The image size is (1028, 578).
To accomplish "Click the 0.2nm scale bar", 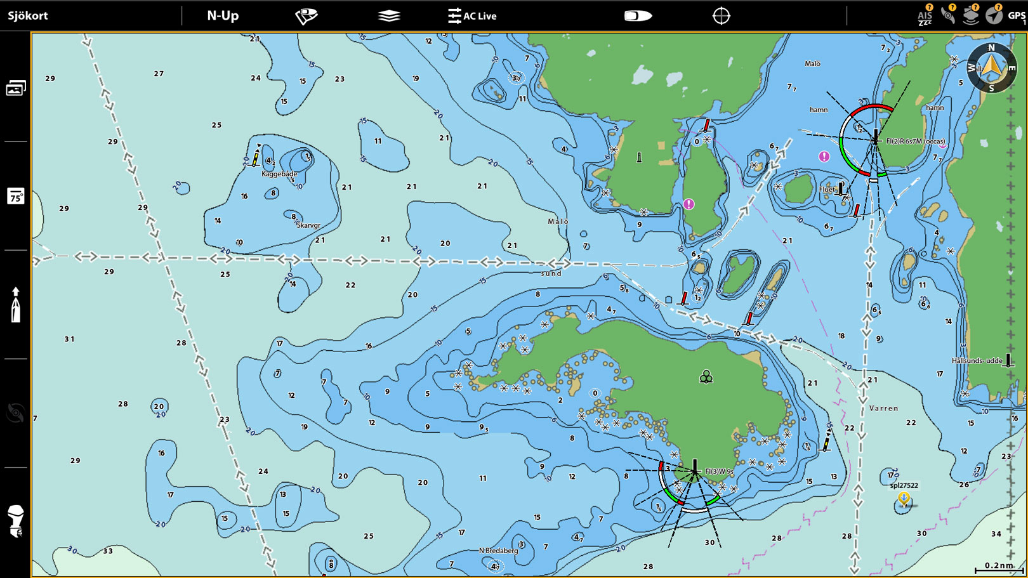I will coord(998,567).
